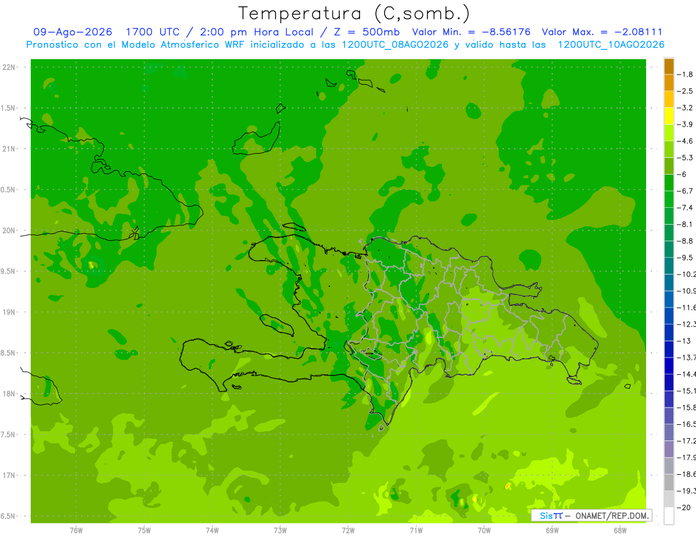Select the "69W" longitude label
The image size is (696, 538).
pos(552,530)
